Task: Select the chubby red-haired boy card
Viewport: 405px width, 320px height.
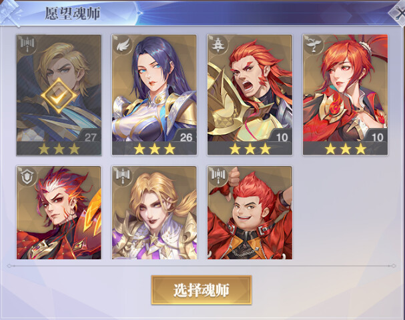Action: coord(250,213)
